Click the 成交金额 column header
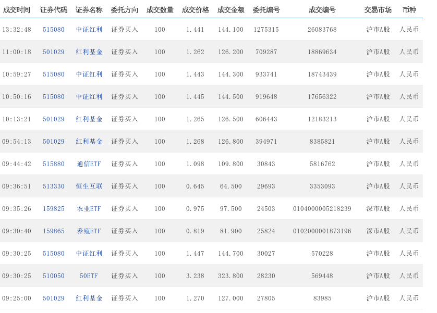This screenshot has width=437, height=313. 231,10
